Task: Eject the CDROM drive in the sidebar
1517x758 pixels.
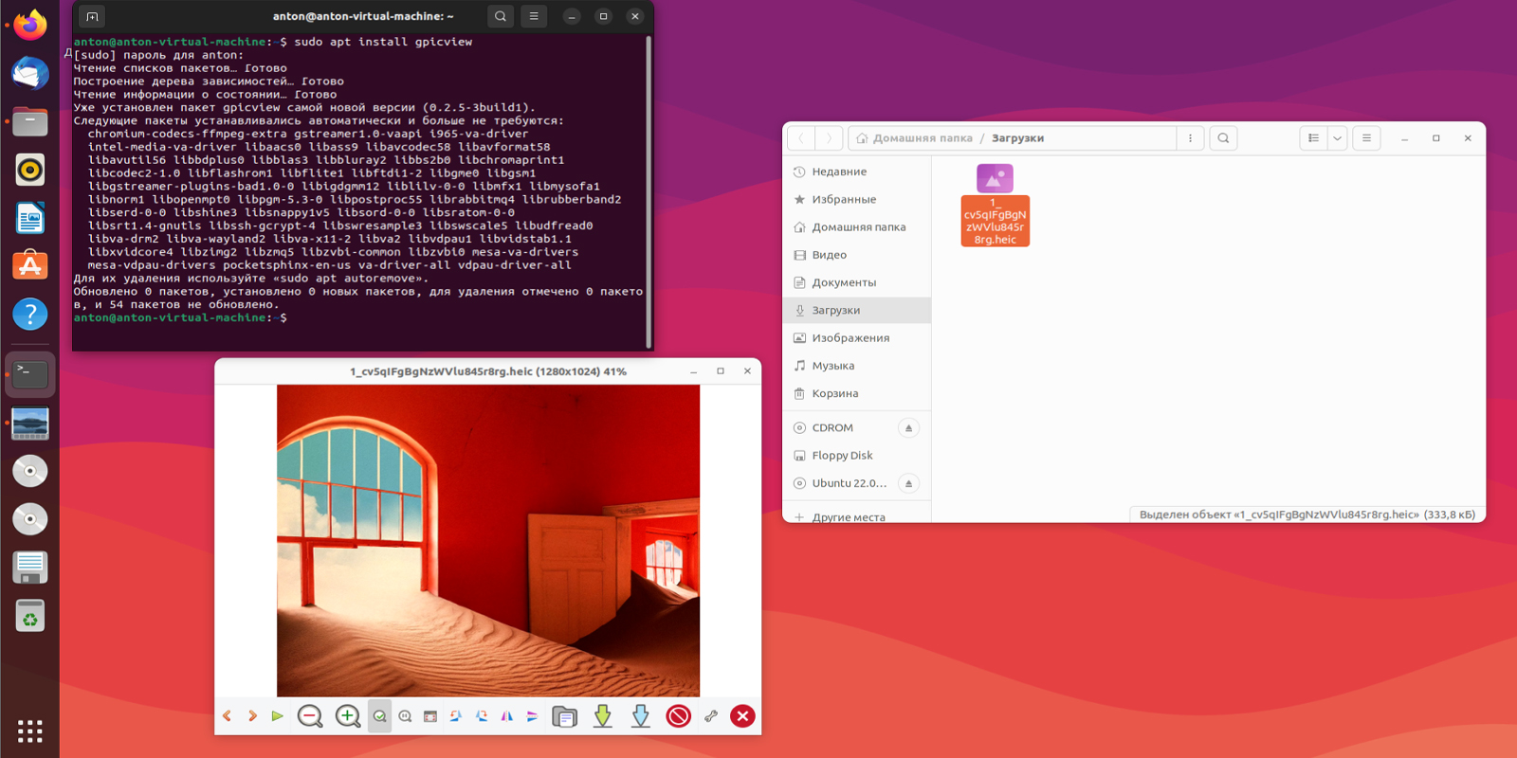Action: click(x=908, y=428)
